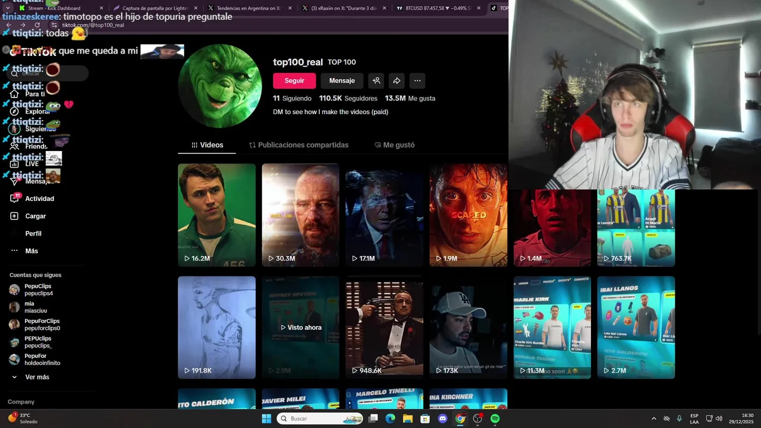
Task: Click the Chrome taskbar icon
Action: pos(460,418)
